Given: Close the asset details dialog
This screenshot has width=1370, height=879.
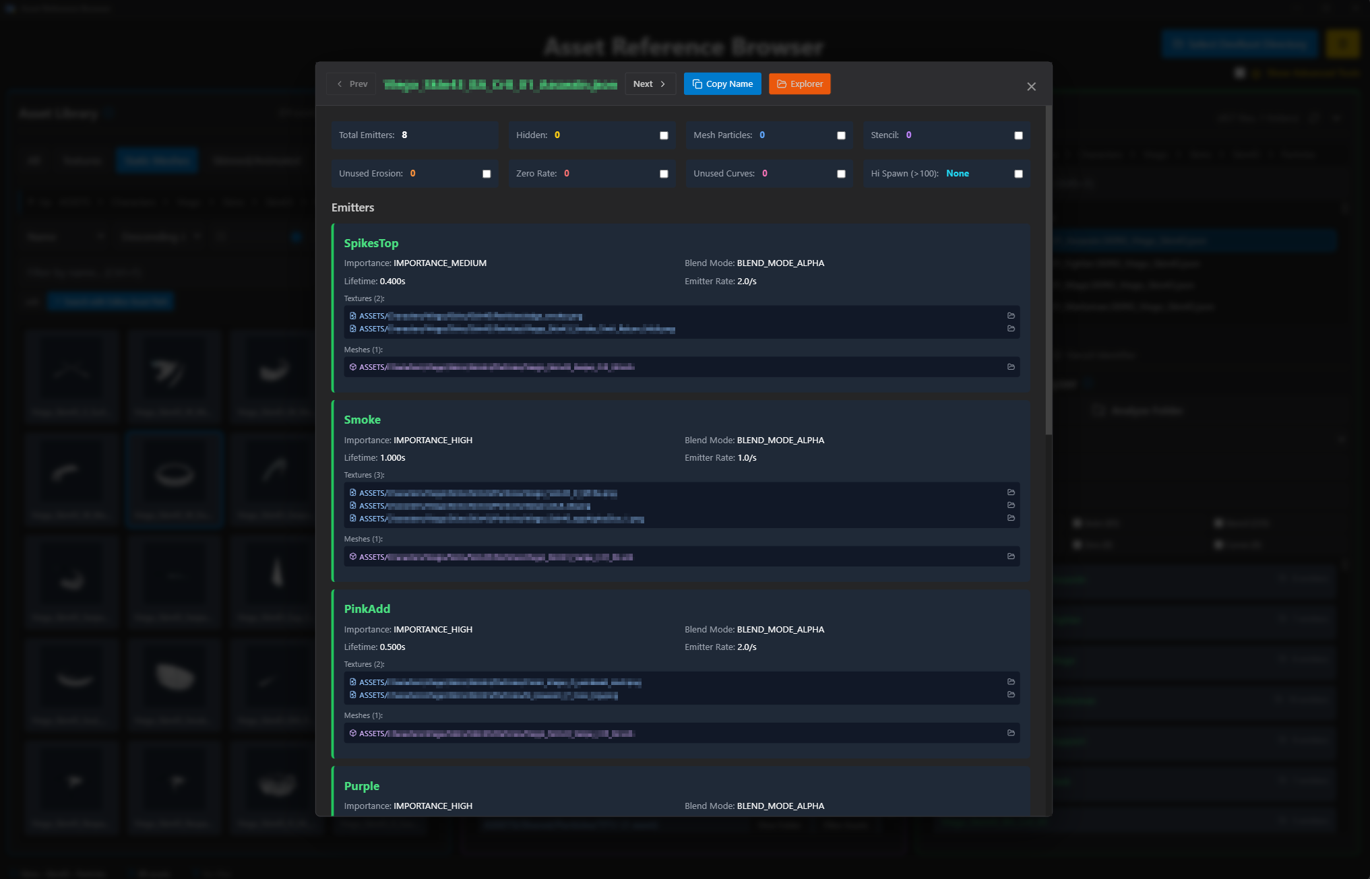Looking at the screenshot, I should 1031,86.
